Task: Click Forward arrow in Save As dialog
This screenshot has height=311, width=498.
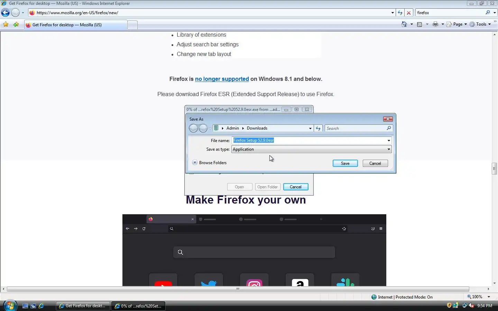Action: tap(203, 128)
